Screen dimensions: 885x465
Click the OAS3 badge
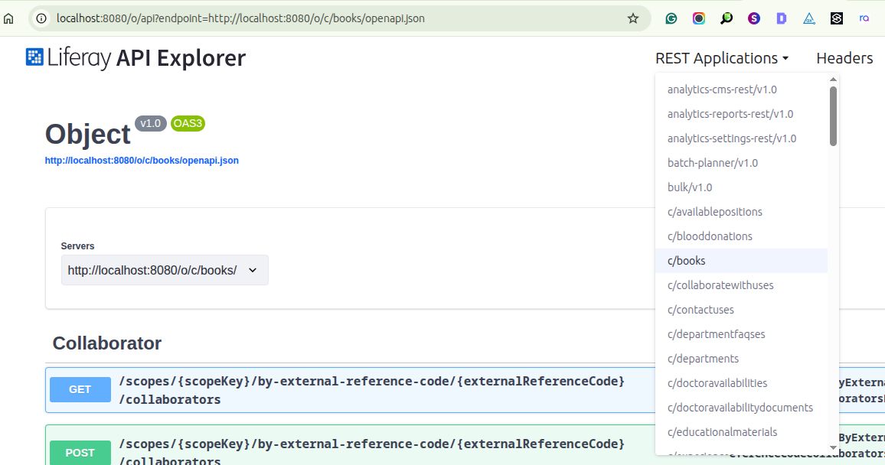tap(188, 123)
